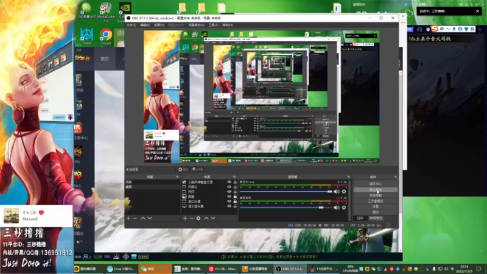
Task: Toggle visibility eye for 窗口采集 source
Action: coord(229,202)
